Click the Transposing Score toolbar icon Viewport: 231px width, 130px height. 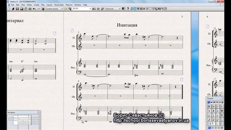(103, 9)
